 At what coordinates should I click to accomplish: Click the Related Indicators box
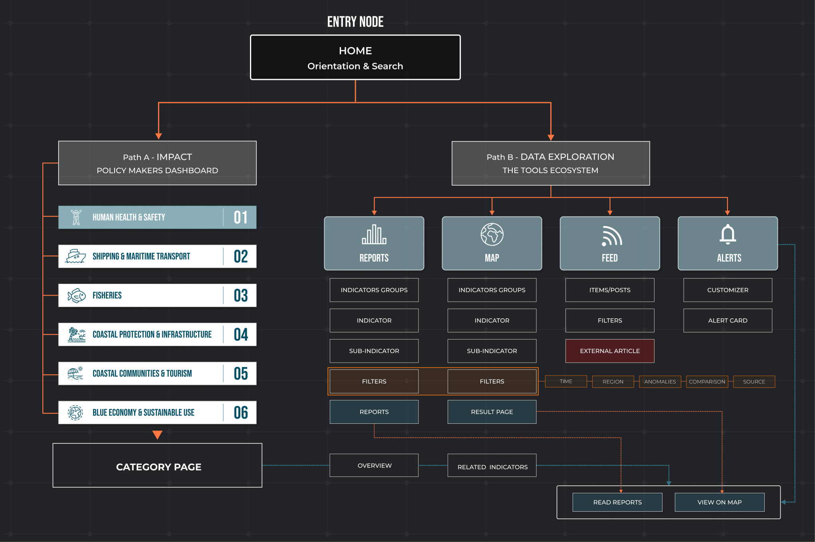[x=492, y=465]
